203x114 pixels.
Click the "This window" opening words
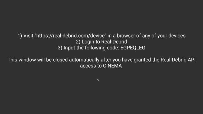click(x=22, y=60)
